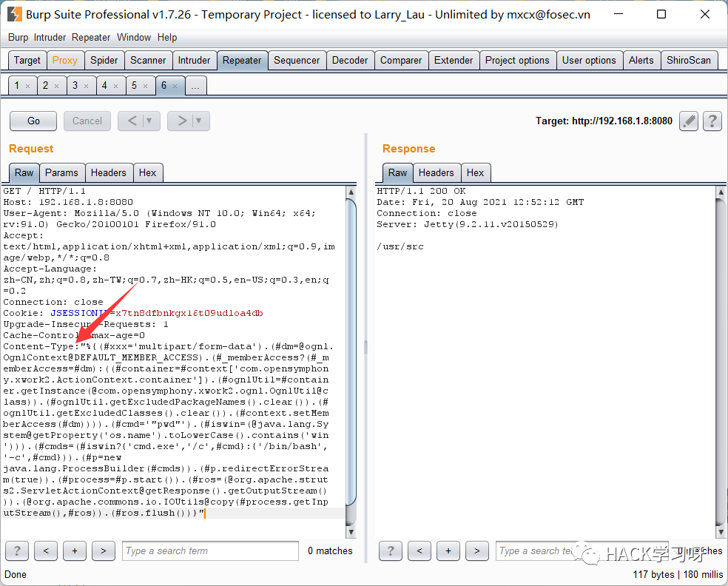
Task: Open Response search help question mark button
Action: point(391,551)
